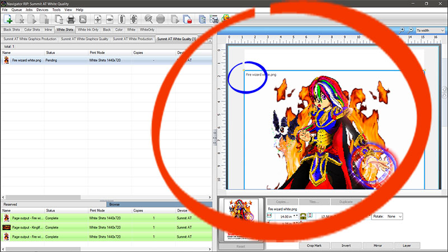Click the zoom out magnifier icon
This screenshot has width=448, height=252.
(x=411, y=30)
